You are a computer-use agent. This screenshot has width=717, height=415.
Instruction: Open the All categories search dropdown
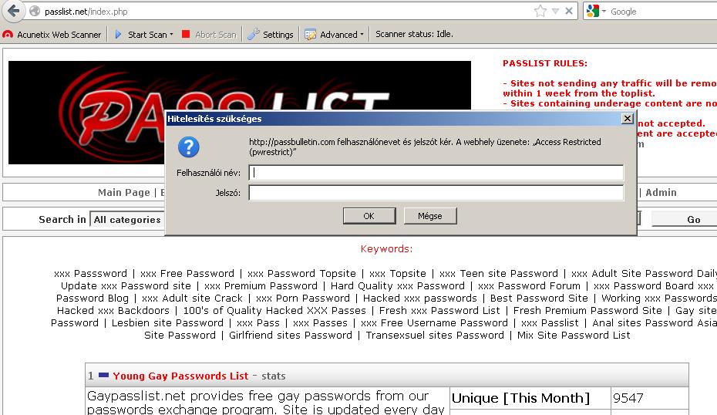(x=127, y=220)
